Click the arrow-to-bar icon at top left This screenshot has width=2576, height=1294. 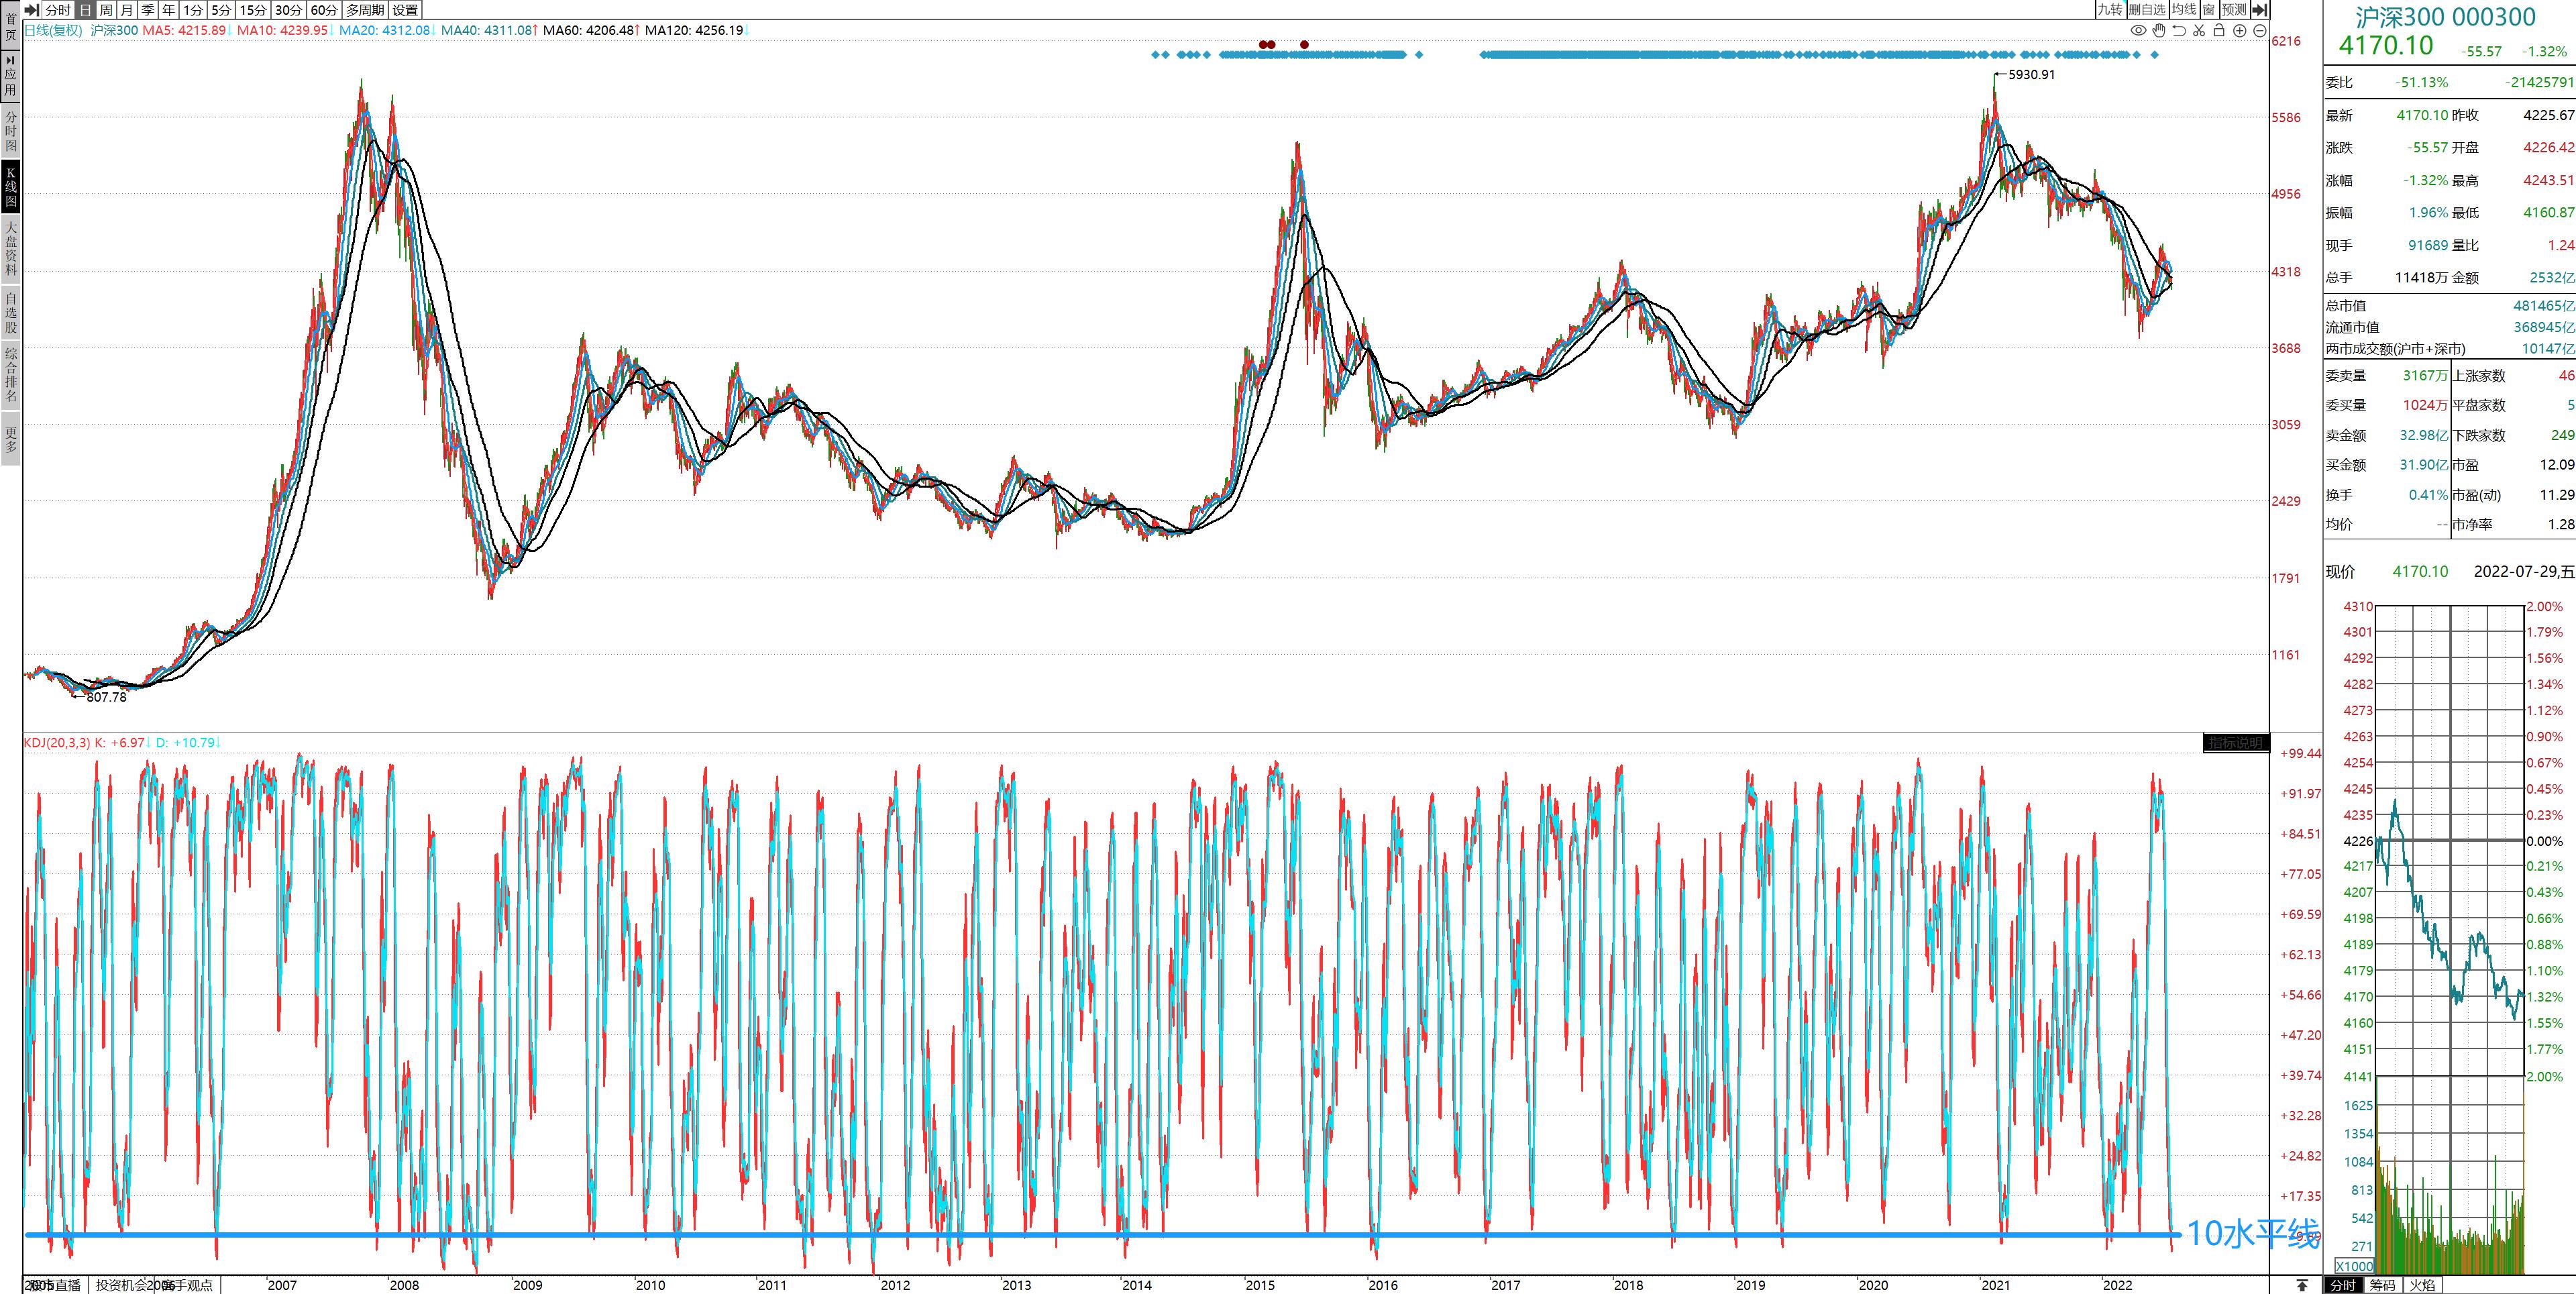[31, 10]
